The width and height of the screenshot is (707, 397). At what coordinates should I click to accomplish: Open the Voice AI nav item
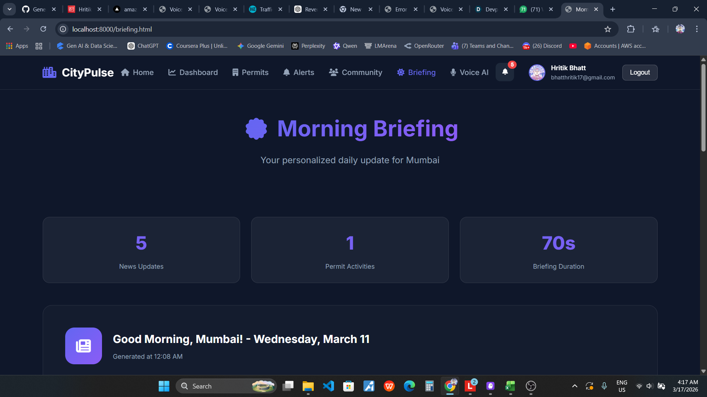click(x=469, y=72)
